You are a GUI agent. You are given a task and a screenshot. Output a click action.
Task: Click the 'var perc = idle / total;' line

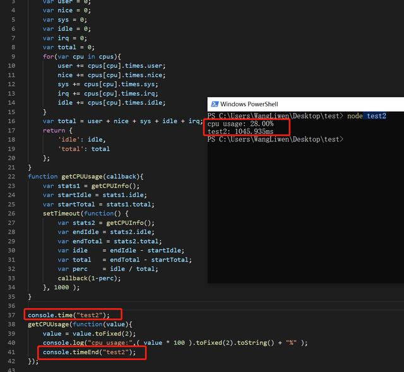click(108, 269)
